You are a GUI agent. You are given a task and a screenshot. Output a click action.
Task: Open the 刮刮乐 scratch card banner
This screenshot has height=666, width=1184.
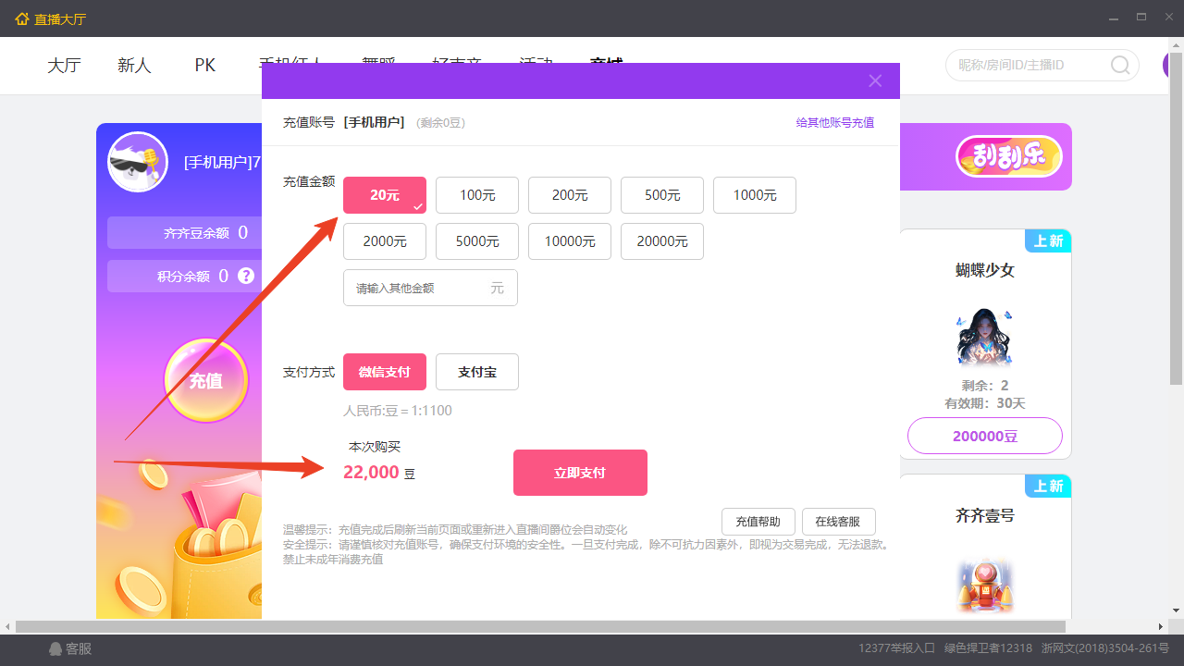click(1008, 157)
